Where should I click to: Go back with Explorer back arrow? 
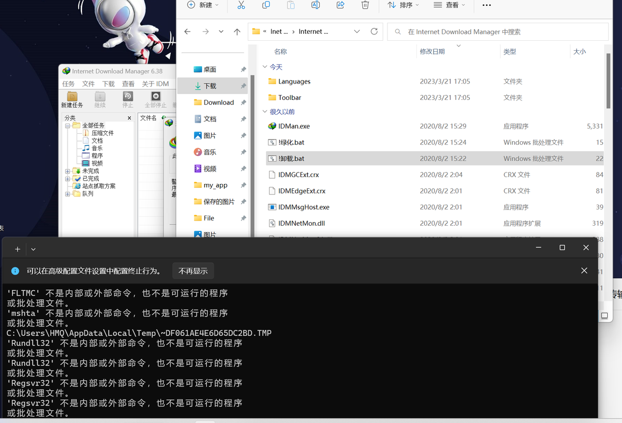(188, 32)
